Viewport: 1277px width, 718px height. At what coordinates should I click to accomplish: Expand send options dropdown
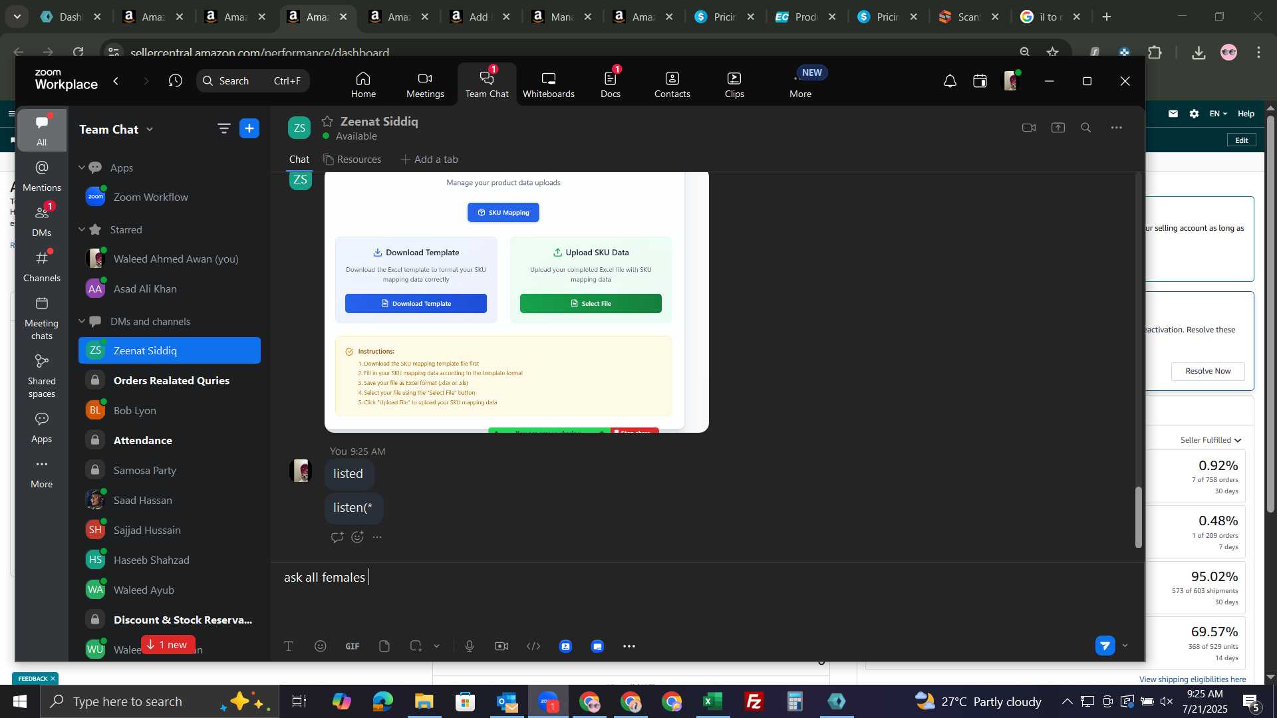pyautogui.click(x=1125, y=646)
